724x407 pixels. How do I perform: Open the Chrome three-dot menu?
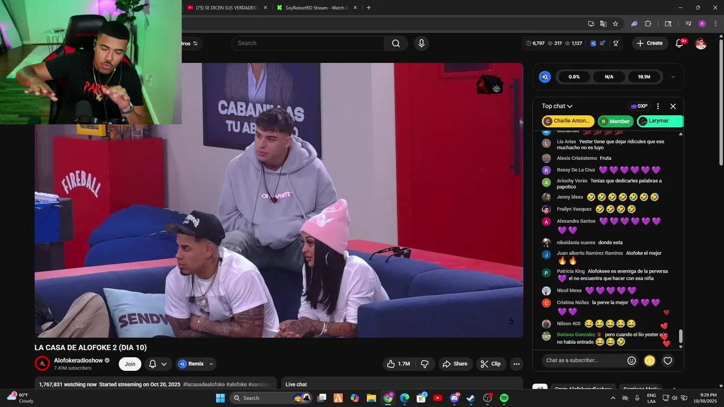pos(716,24)
